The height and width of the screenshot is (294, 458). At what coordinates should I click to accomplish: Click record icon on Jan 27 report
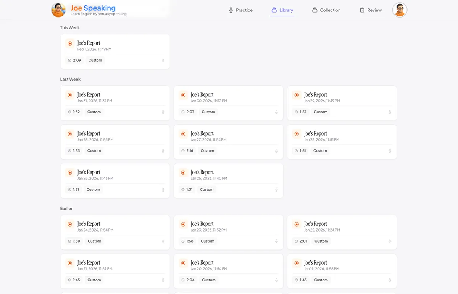[183, 134]
